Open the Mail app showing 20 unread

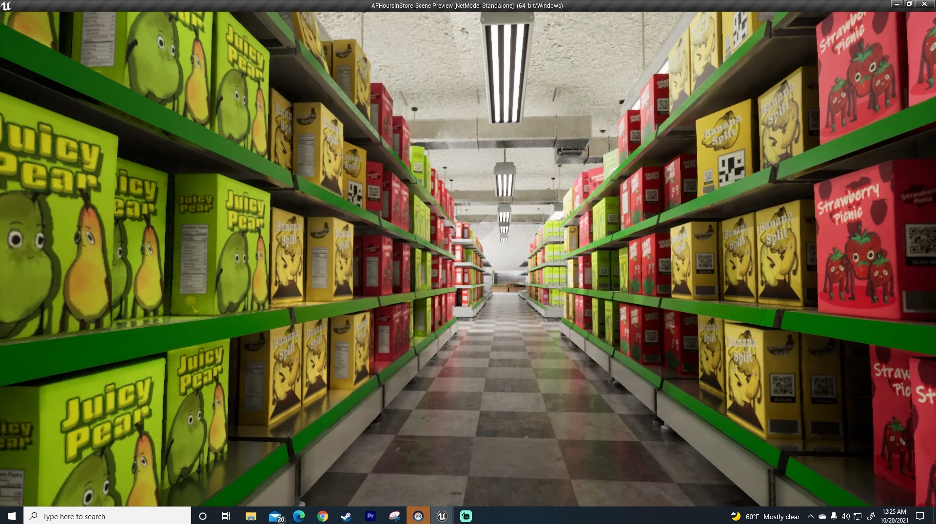click(x=276, y=516)
